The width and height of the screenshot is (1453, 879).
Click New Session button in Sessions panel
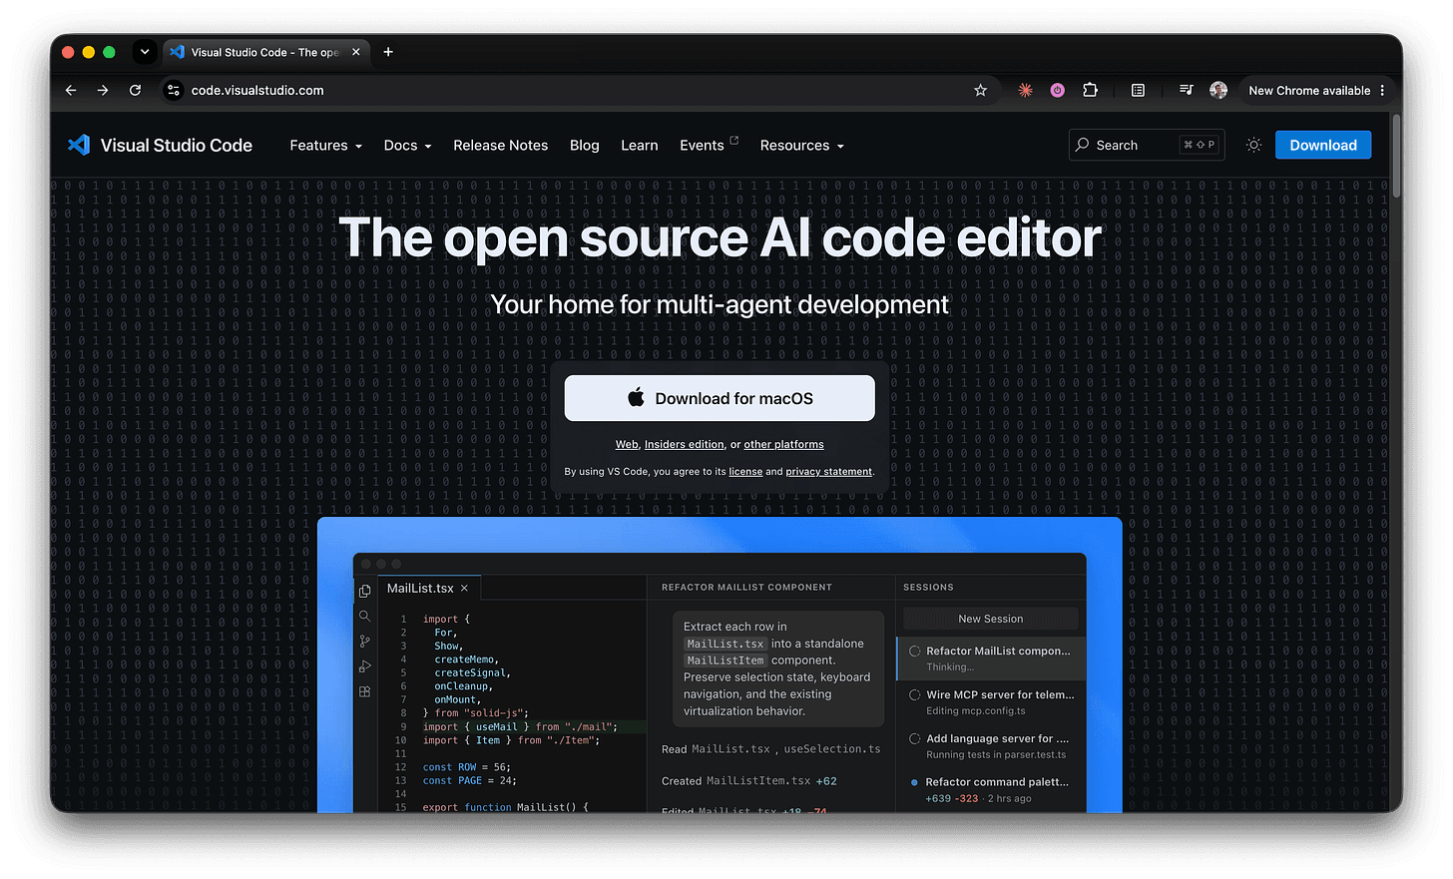[991, 619]
